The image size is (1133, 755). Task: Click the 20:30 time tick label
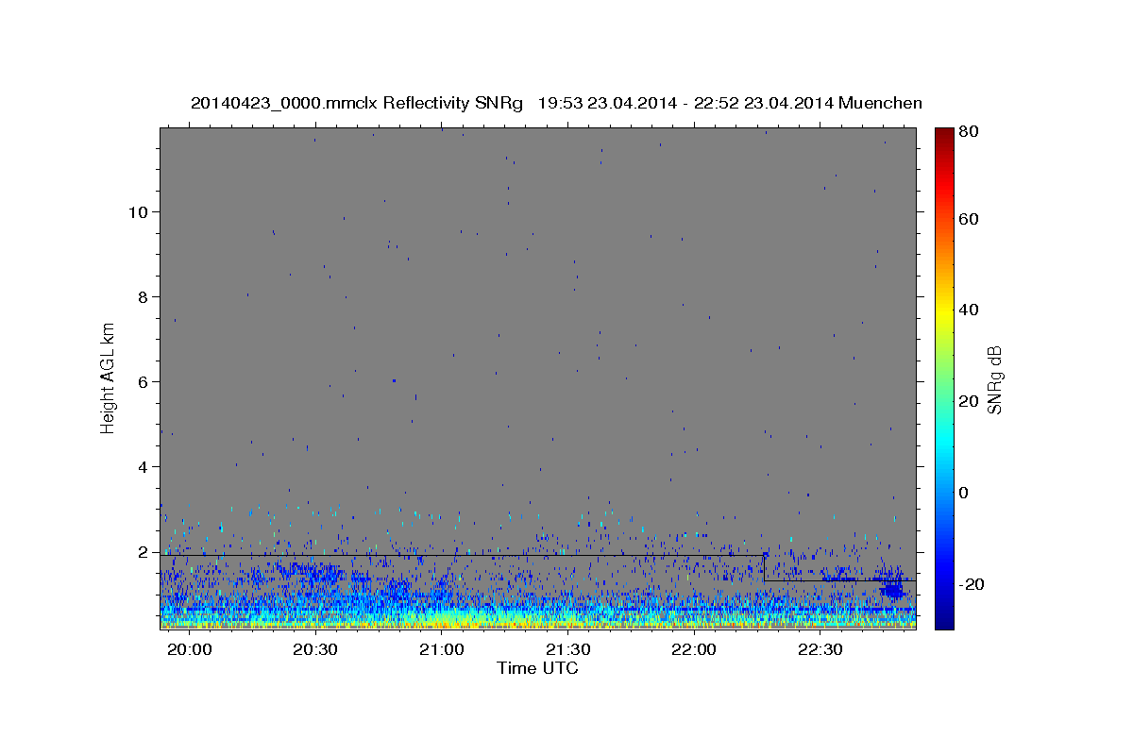pyautogui.click(x=316, y=650)
